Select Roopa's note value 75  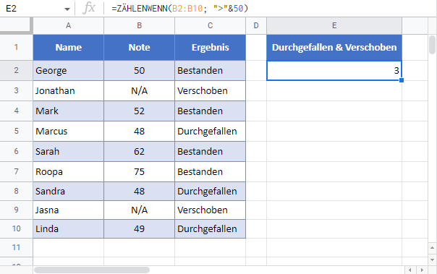coord(140,172)
